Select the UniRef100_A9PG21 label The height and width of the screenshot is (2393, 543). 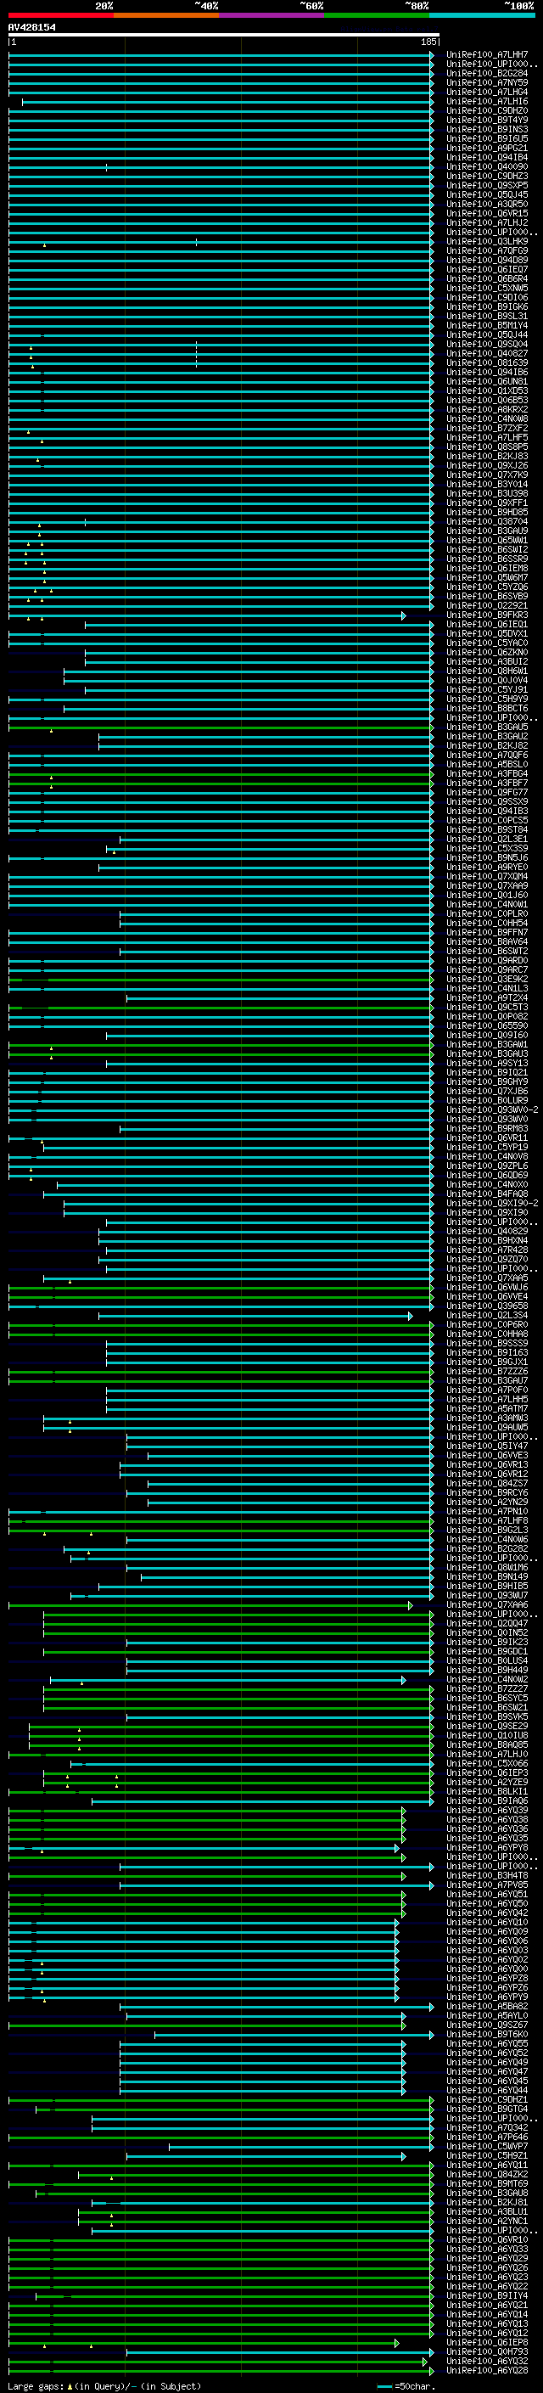coord(487,148)
